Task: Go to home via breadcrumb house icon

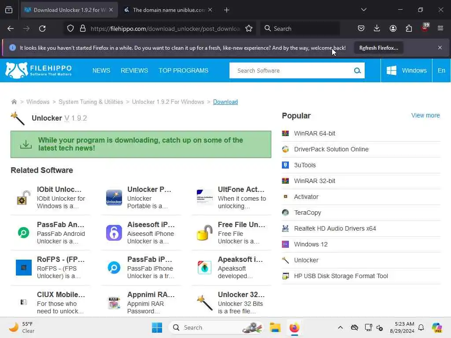Action: click(x=14, y=102)
